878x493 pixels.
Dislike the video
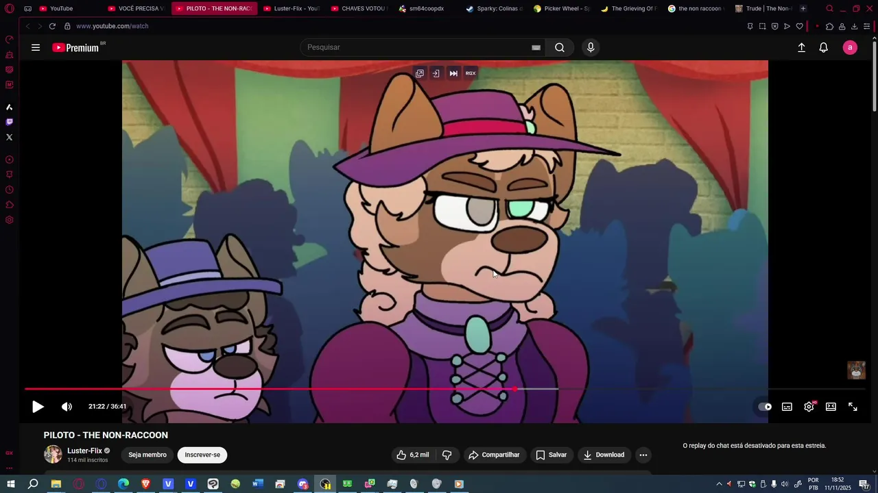click(447, 455)
